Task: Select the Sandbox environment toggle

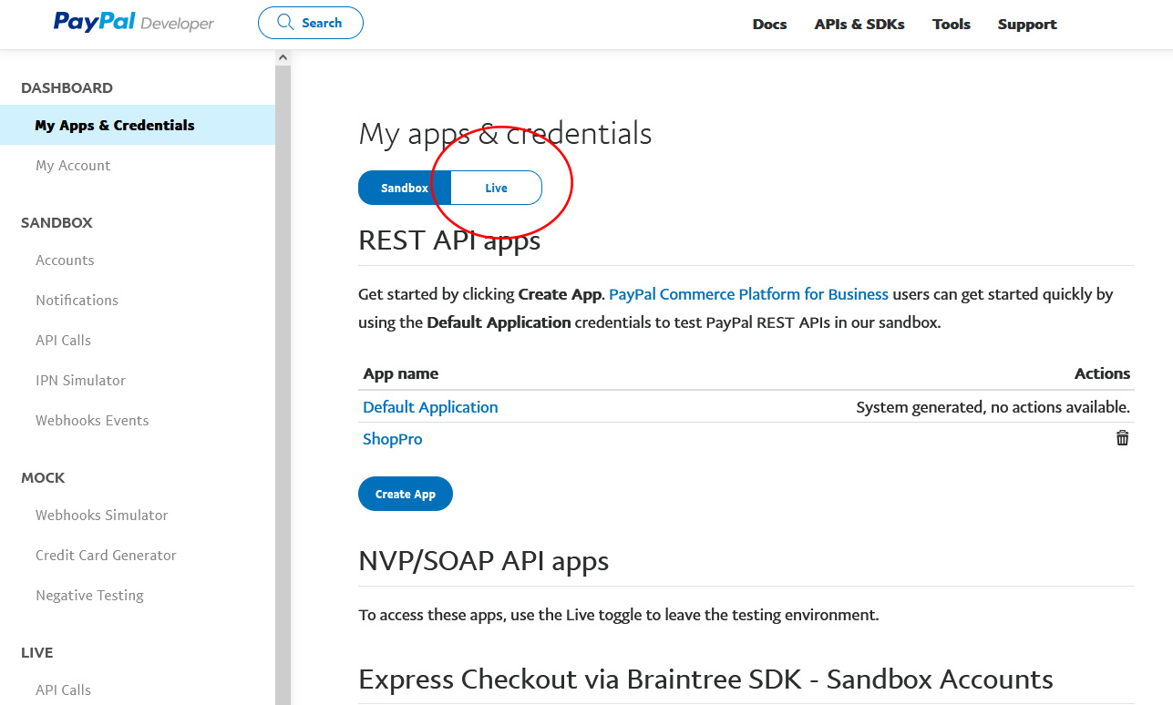Action: [405, 188]
